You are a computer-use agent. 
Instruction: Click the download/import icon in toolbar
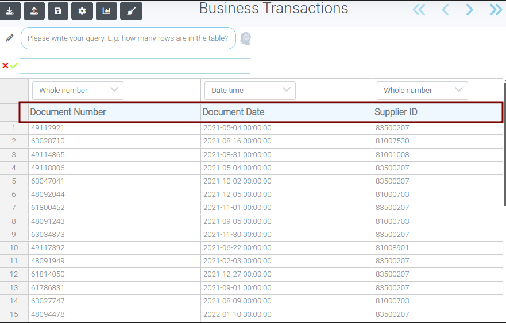10,11
